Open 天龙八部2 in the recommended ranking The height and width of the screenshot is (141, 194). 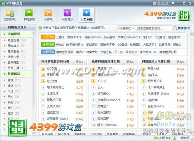[x=54, y=106]
